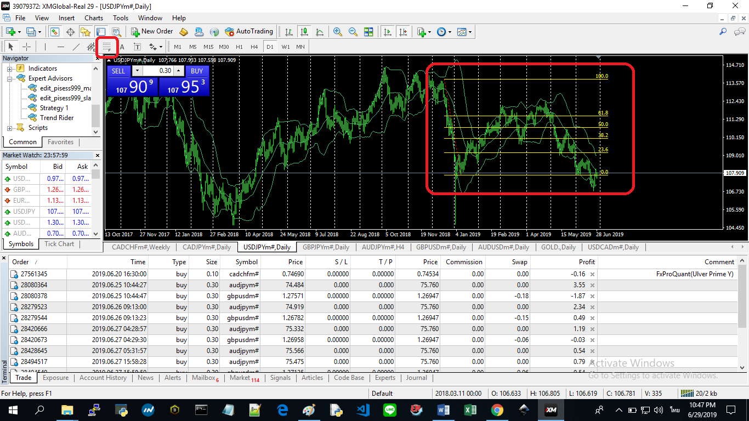This screenshot has height=421, width=749.
Task: Zoom in on the chart
Action: (x=338, y=32)
